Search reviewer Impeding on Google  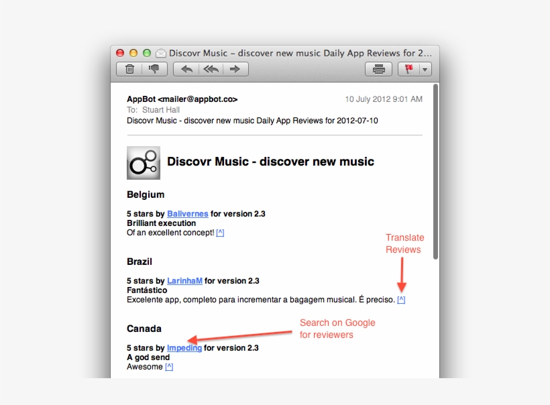click(184, 347)
